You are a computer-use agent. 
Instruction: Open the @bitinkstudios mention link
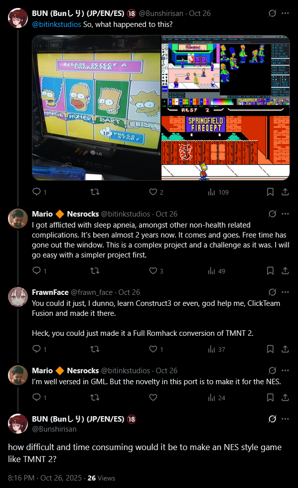pyautogui.click(x=56, y=24)
